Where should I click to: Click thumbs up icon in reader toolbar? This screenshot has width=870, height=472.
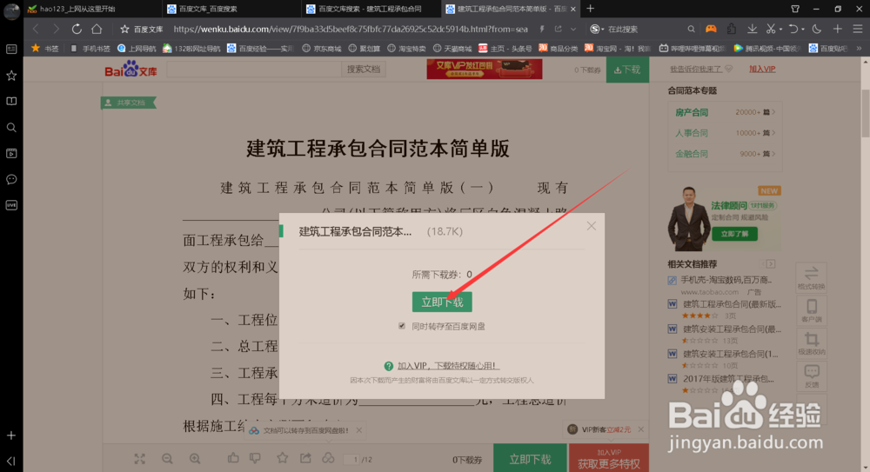click(233, 458)
